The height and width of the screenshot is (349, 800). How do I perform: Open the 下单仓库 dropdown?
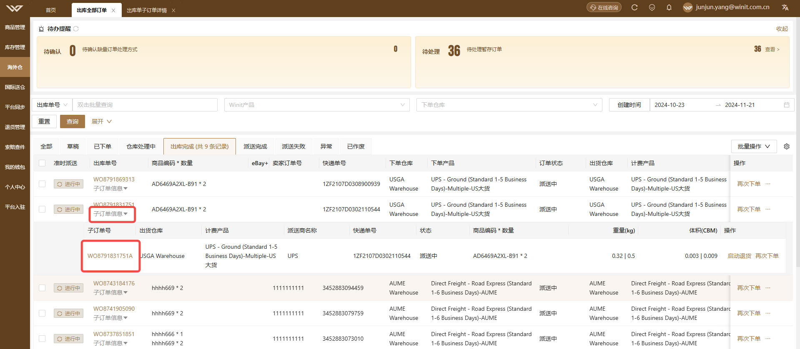tap(509, 105)
